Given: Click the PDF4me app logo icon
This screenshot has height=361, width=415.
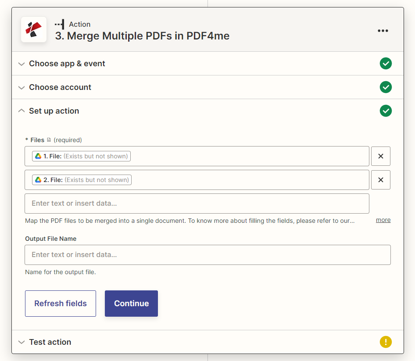Looking at the screenshot, I should 34,29.
